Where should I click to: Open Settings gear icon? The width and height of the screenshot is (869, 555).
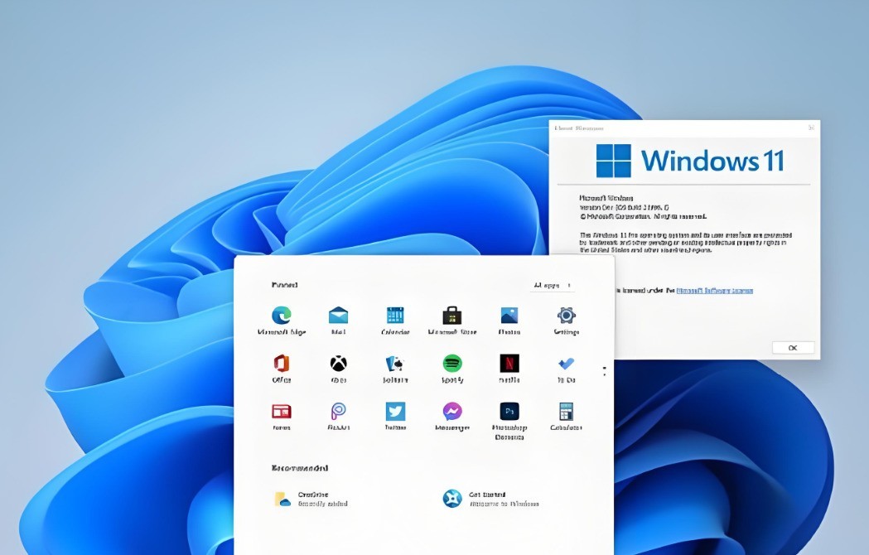(x=566, y=316)
